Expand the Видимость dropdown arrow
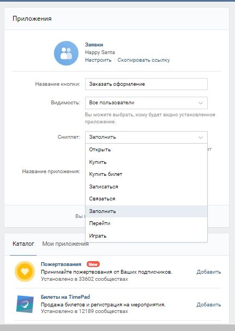The width and height of the screenshot is (235, 331). [201, 103]
